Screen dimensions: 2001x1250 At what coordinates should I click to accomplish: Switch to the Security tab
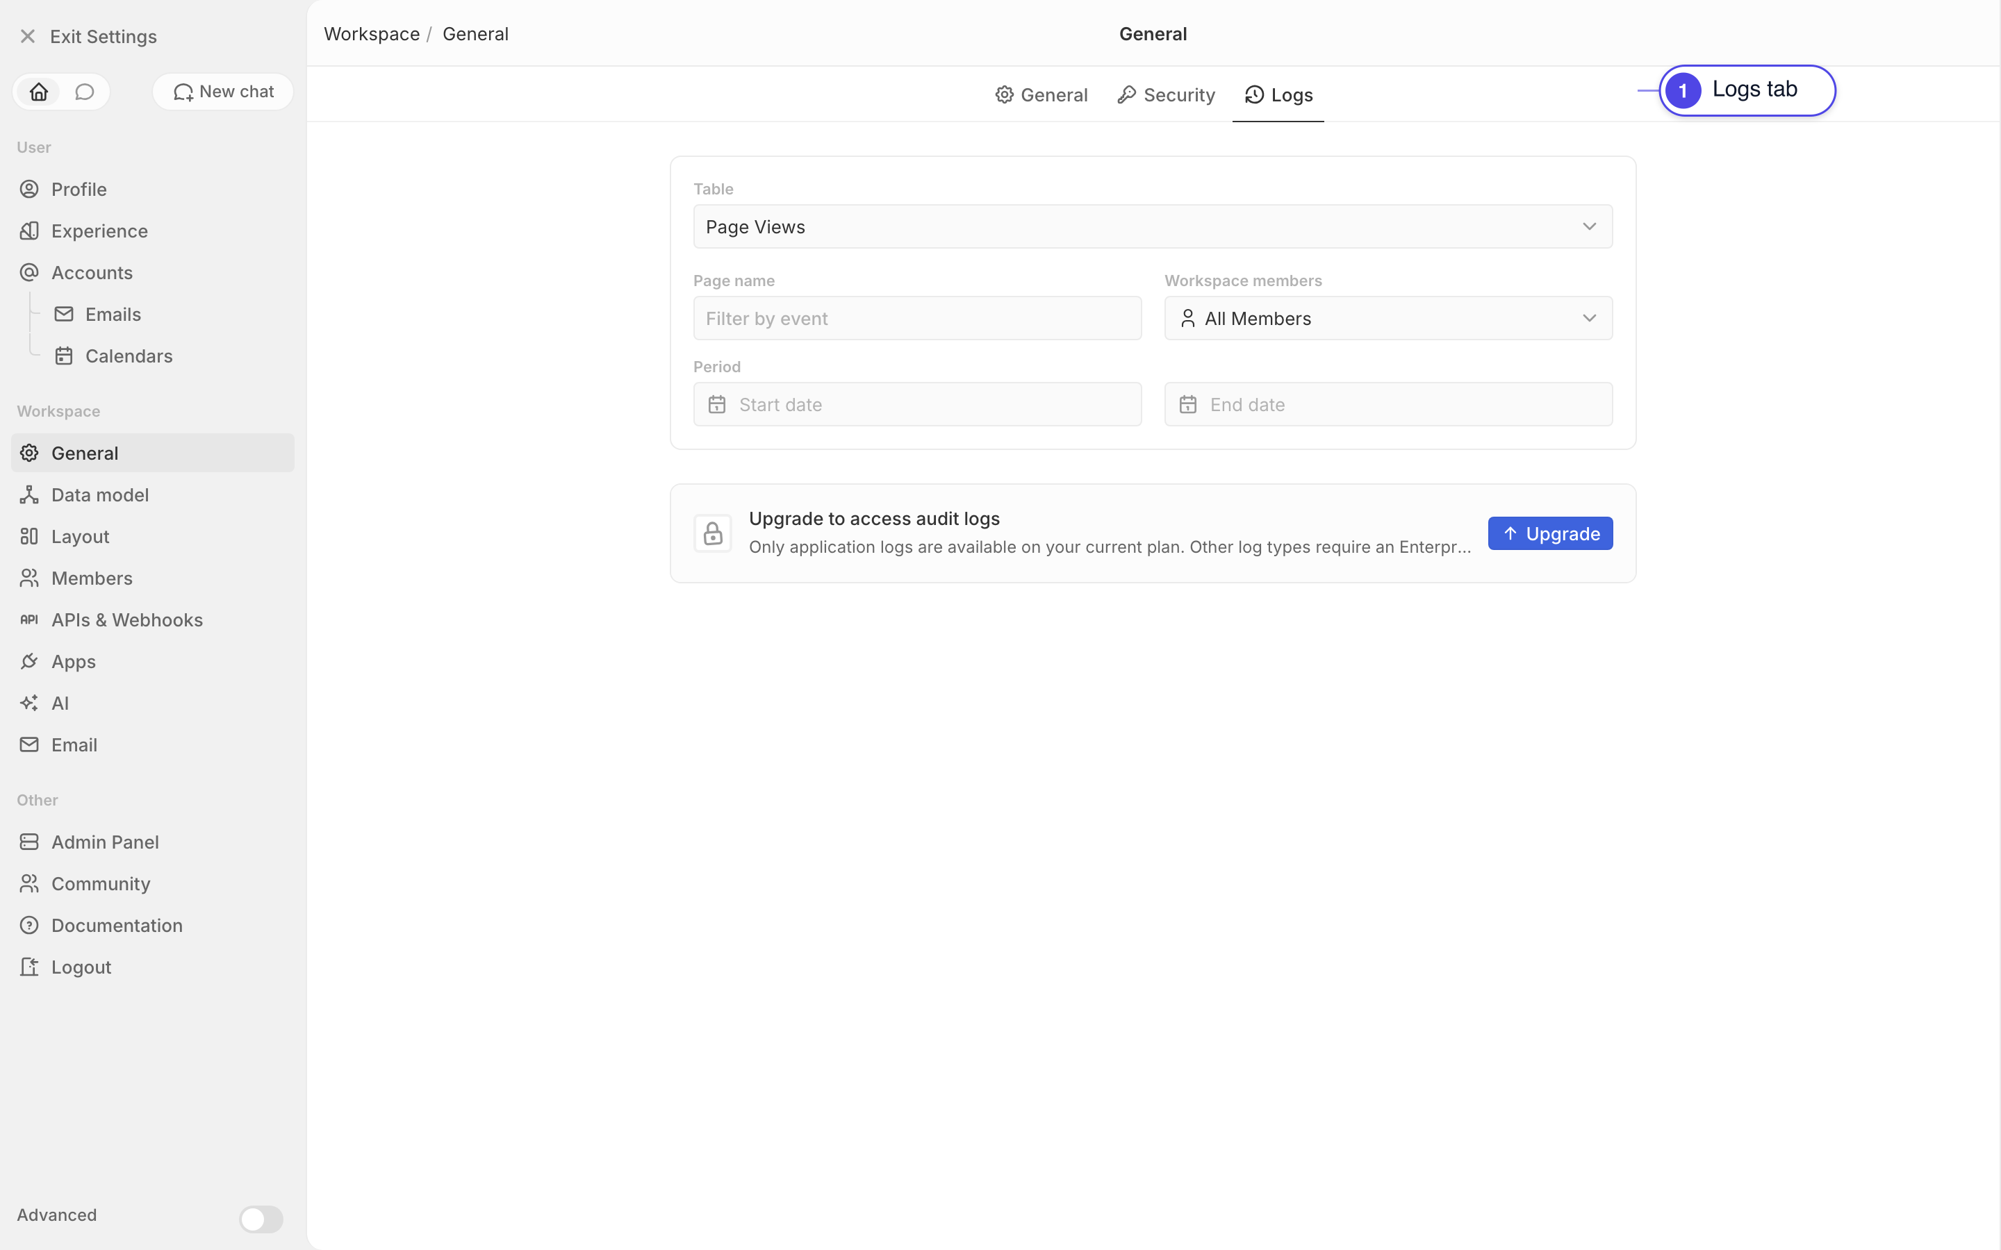[x=1166, y=95]
